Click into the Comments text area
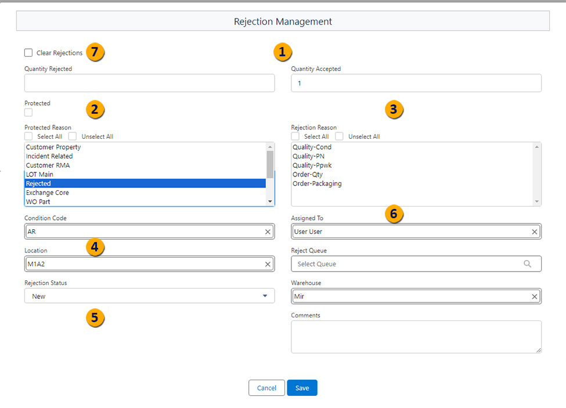566x408 pixels. point(416,337)
